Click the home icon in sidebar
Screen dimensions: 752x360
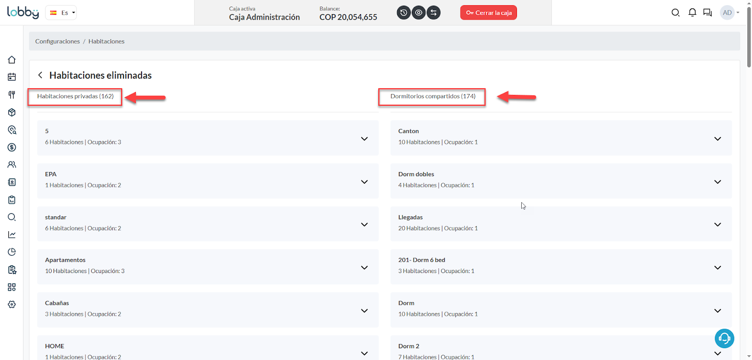pyautogui.click(x=12, y=60)
